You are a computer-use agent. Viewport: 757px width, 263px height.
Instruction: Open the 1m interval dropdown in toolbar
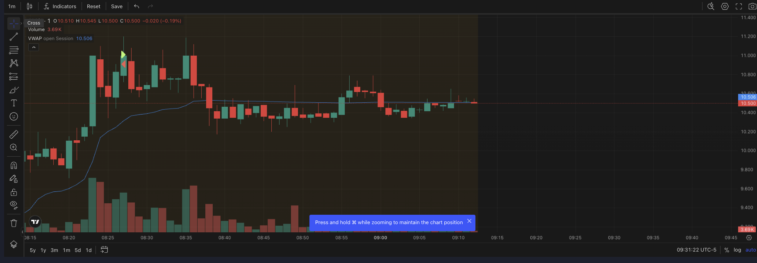coord(12,7)
